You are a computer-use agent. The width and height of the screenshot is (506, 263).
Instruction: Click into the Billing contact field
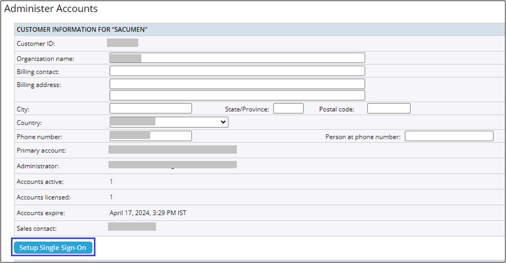click(237, 71)
